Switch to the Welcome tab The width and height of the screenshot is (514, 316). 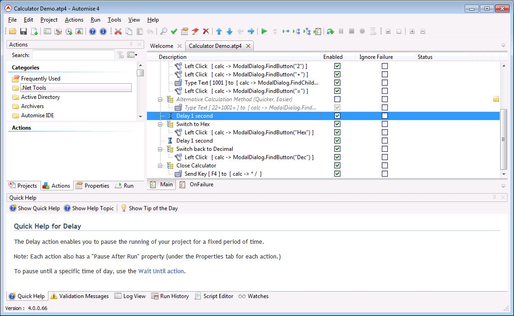point(162,46)
